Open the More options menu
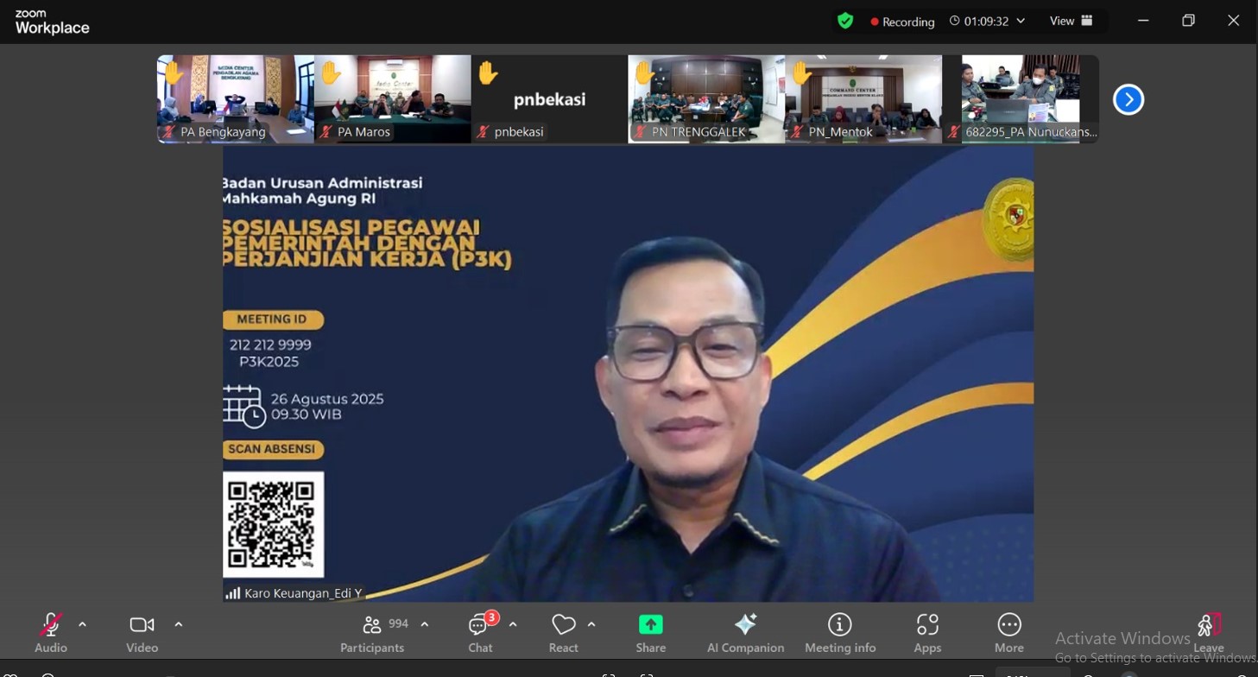 [x=1008, y=633]
